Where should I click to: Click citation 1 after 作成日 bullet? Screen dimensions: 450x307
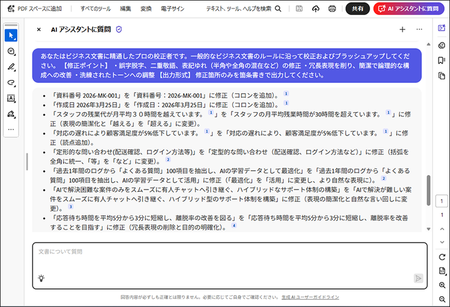[x=286, y=103]
